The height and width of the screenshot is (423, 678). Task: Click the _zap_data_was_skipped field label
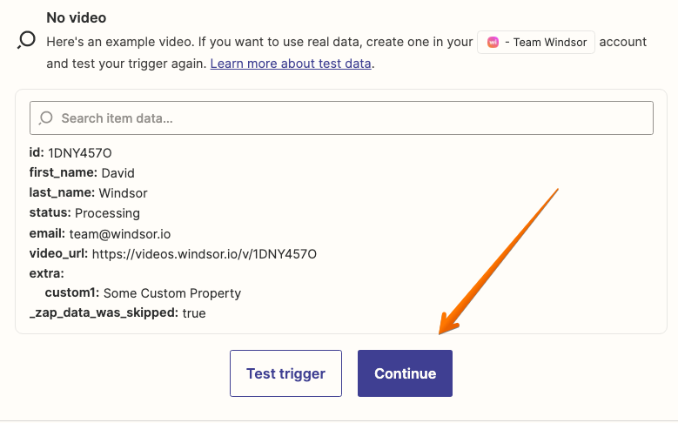click(x=104, y=312)
